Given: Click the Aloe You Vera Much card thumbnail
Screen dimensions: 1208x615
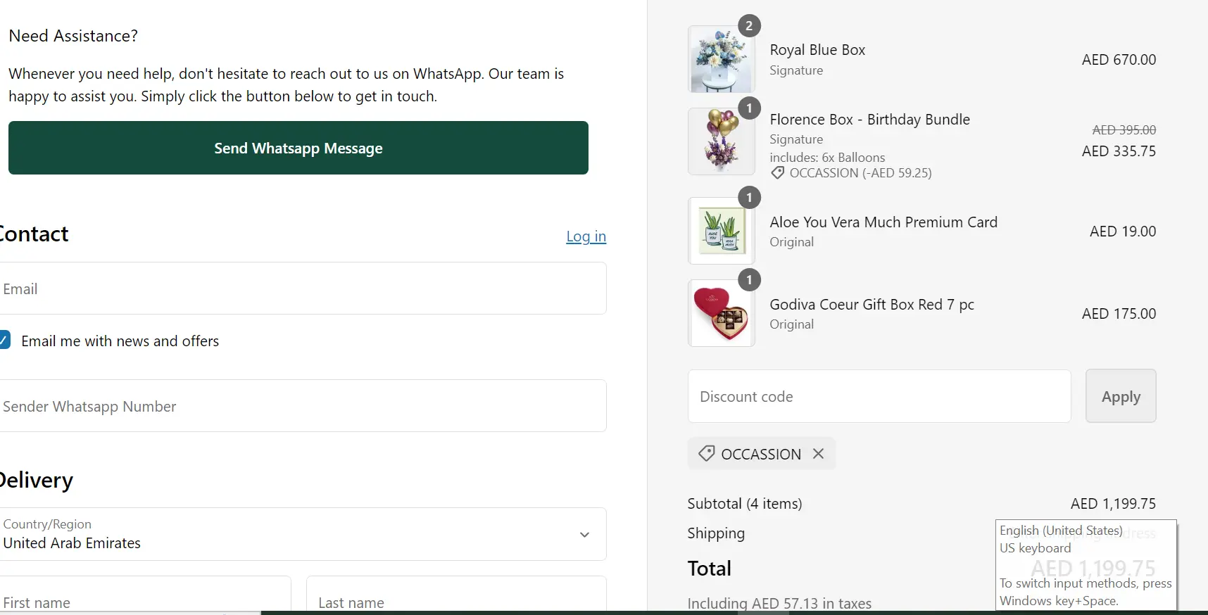Looking at the screenshot, I should pyautogui.click(x=721, y=231).
